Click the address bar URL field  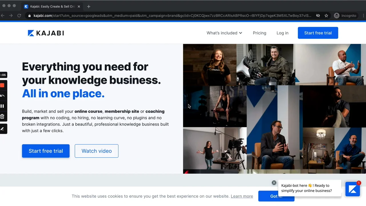pyautogui.click(x=172, y=16)
